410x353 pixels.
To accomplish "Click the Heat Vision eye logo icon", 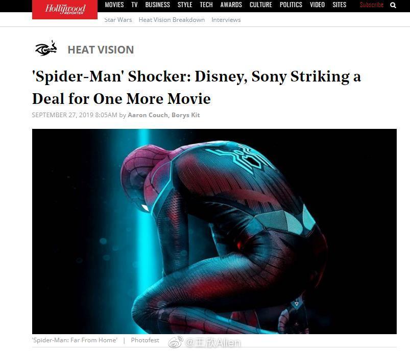I will pos(46,48).
